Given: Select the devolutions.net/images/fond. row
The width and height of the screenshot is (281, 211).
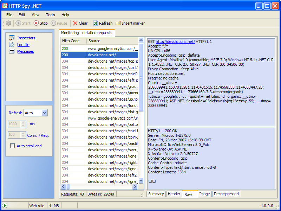Looking at the screenshot, I should [99, 105].
